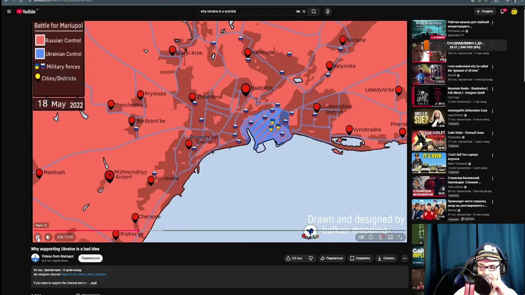Open the Происходит нечто странное video thumbnail
Screen dimensions: 525x295
click(429, 209)
